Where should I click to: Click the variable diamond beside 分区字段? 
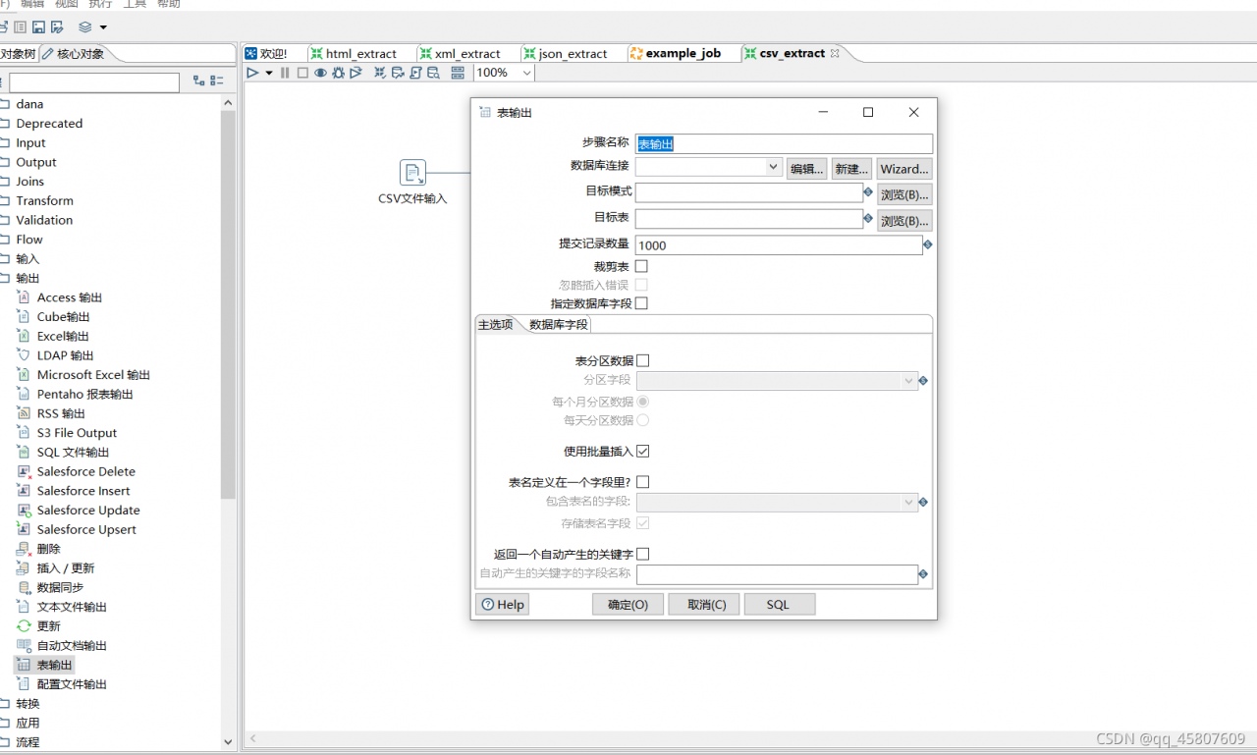pos(923,380)
